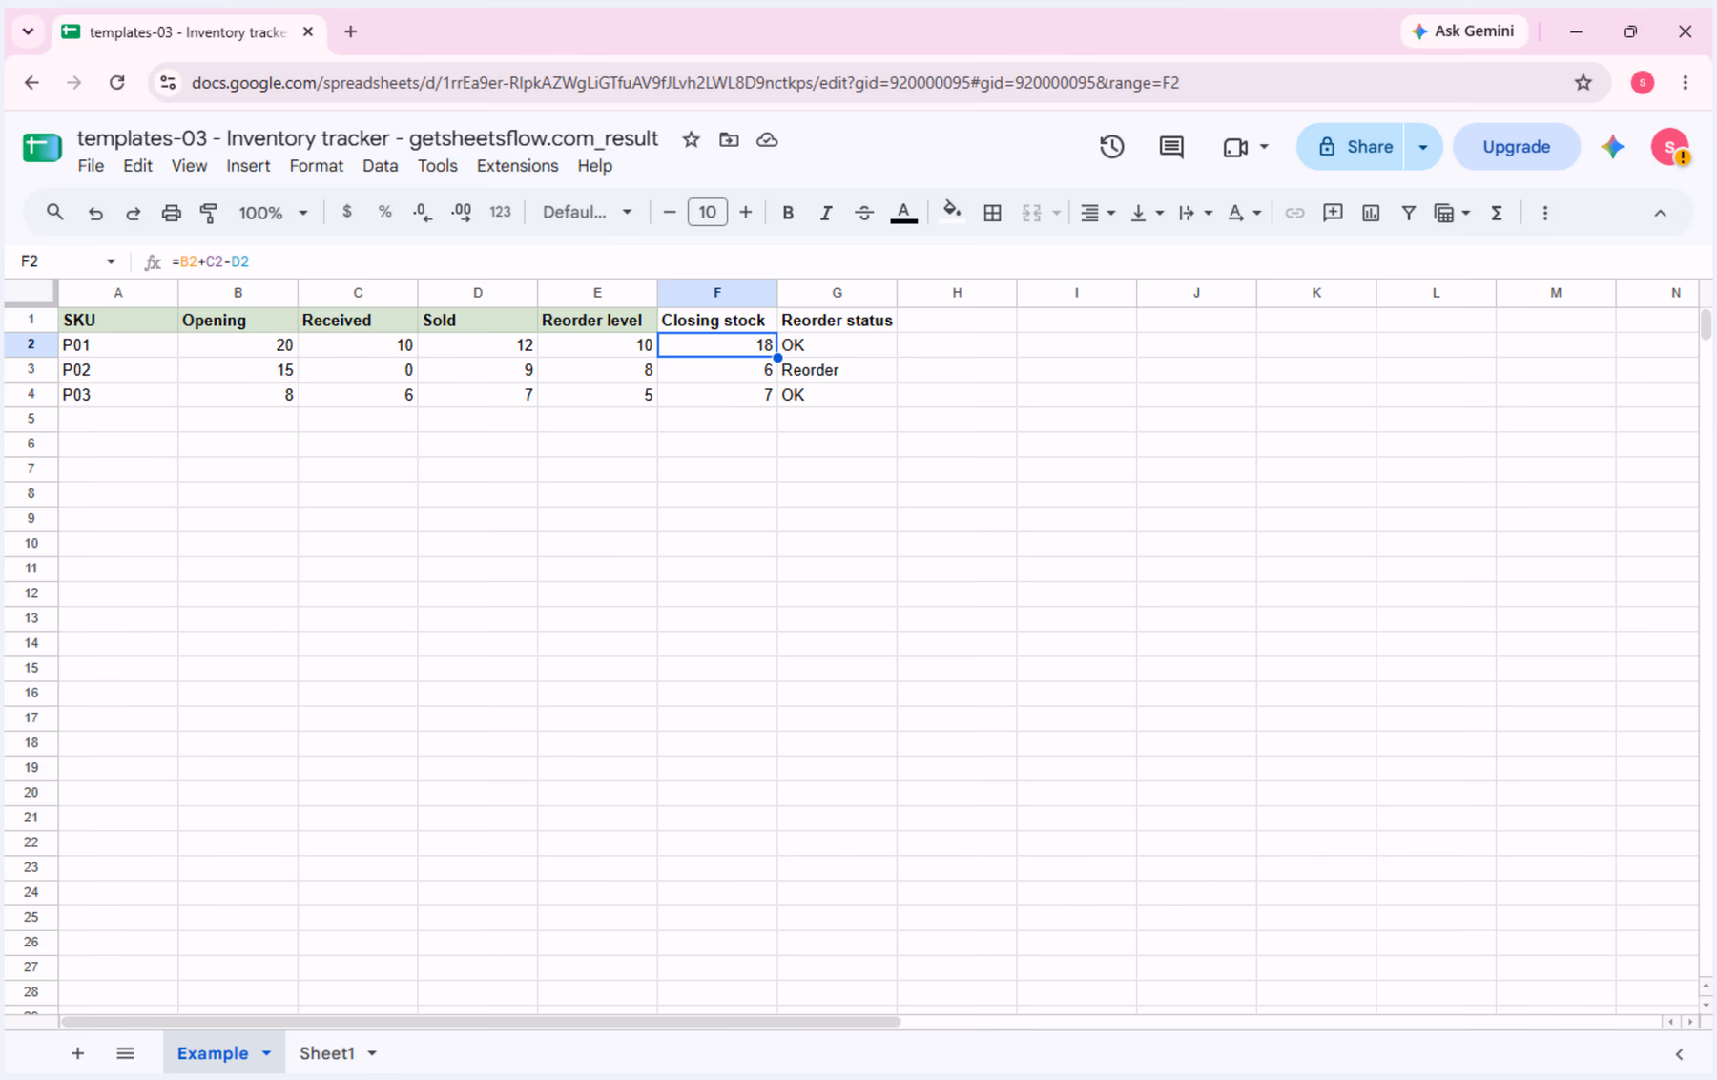Click Insert chart icon
The image size is (1717, 1080).
(x=1371, y=213)
